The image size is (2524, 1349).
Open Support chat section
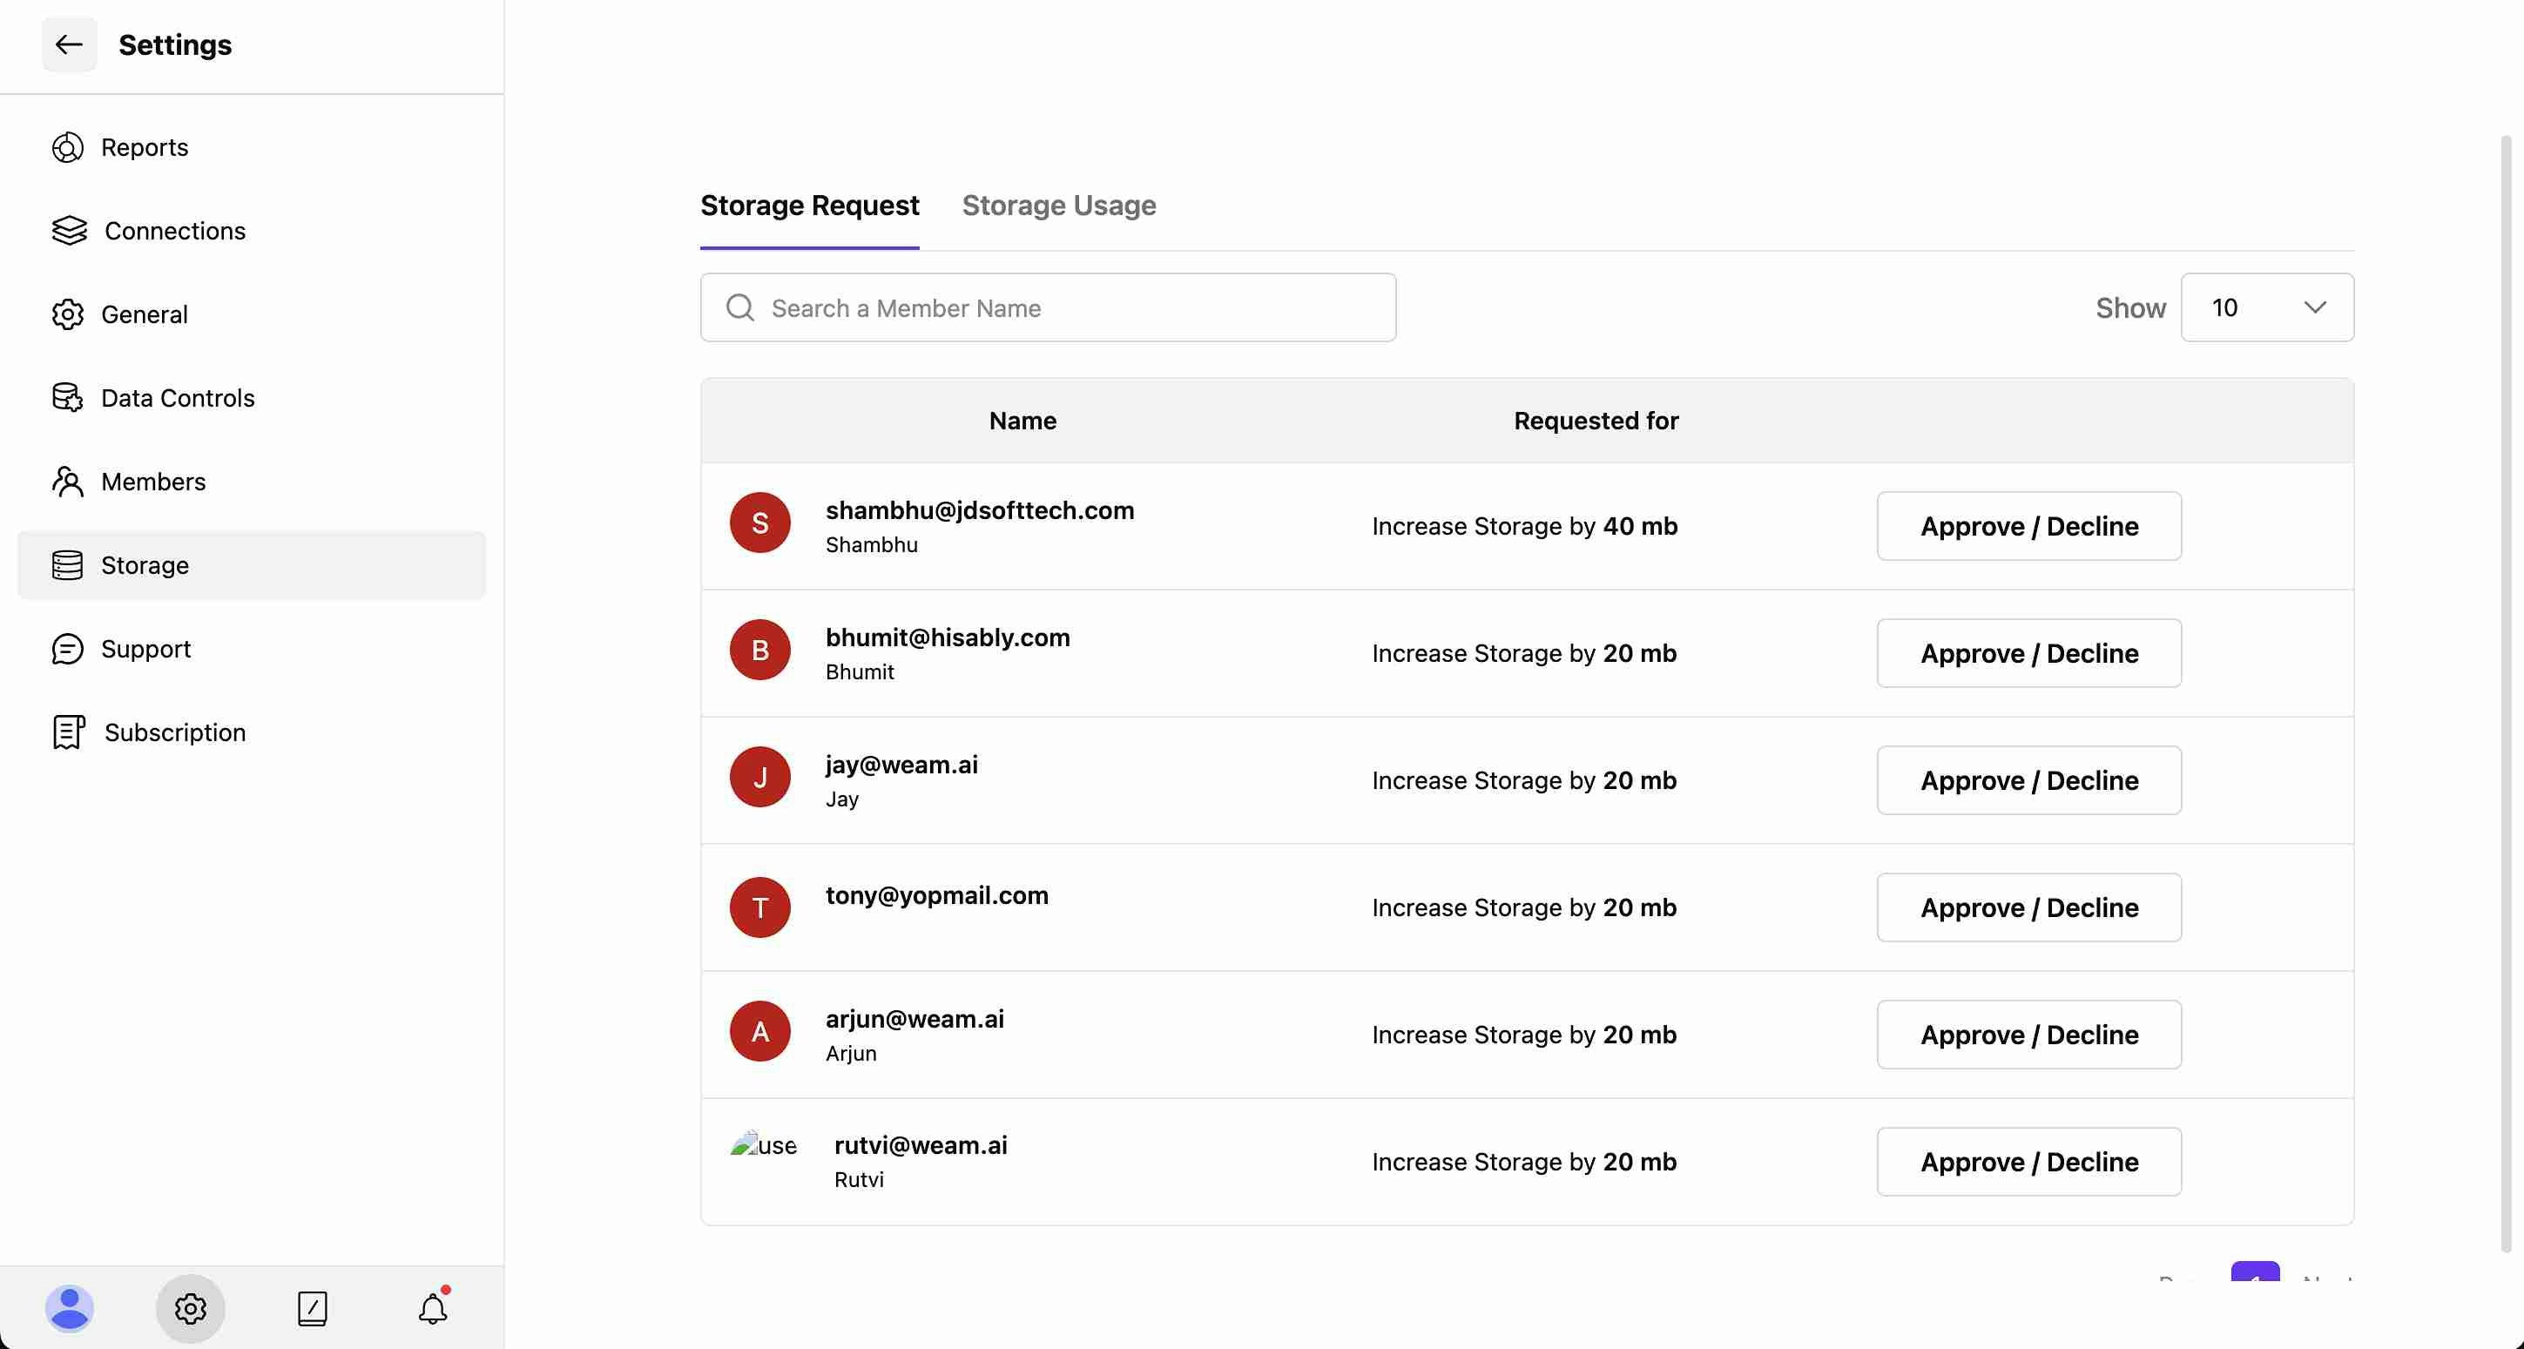point(145,649)
